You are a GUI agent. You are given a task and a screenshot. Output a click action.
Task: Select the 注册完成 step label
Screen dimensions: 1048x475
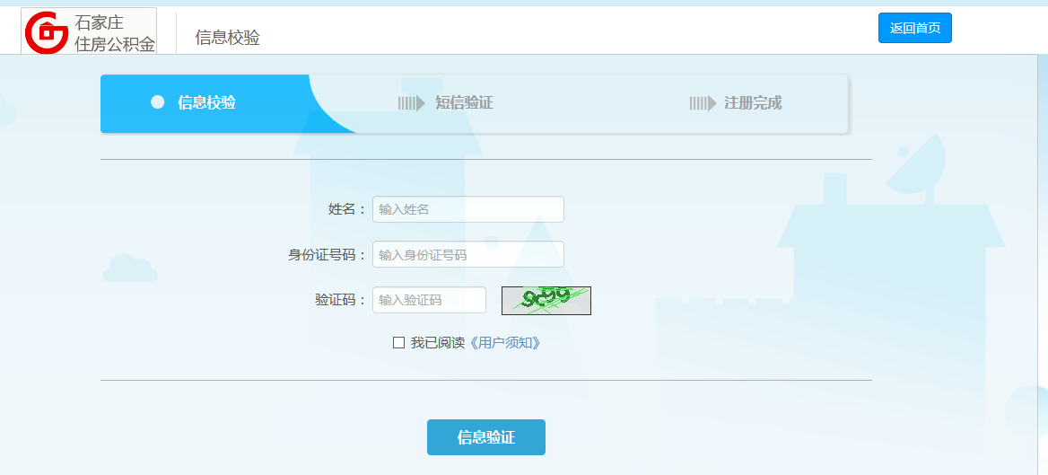point(753,103)
